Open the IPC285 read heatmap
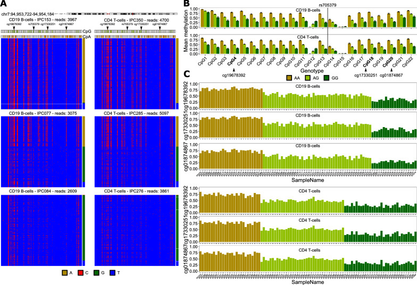Screen dimensions: 417x285 (135, 152)
